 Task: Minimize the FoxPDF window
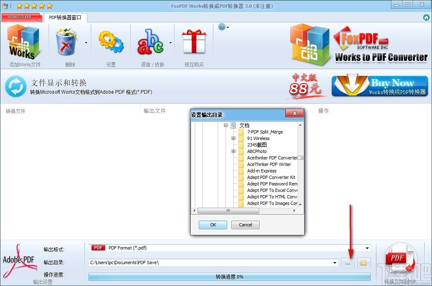coord(396,5)
